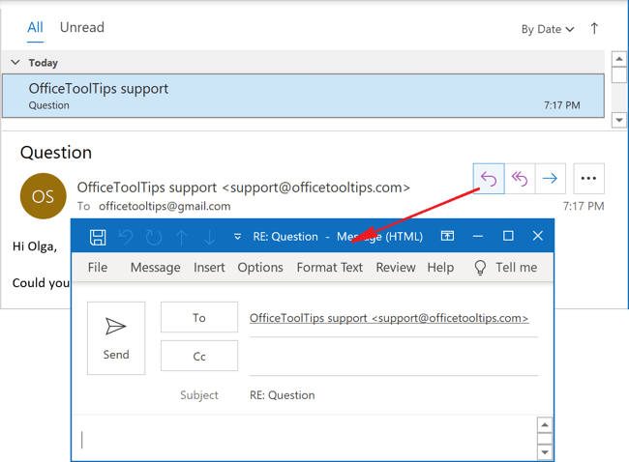Click the Reply All icon
629x462 pixels.
pyautogui.click(x=520, y=179)
